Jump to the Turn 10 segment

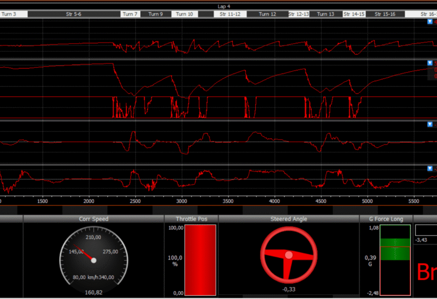[184, 14]
